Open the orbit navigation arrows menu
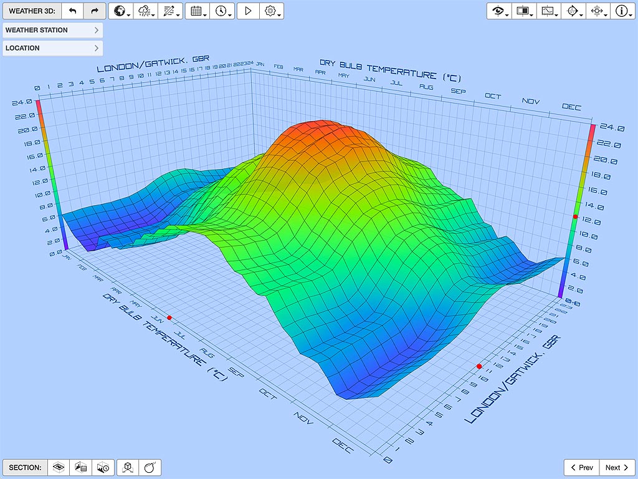 click(598, 11)
